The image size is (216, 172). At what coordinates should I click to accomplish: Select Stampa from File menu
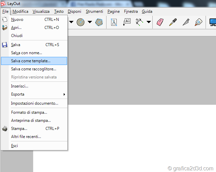pos(19,129)
